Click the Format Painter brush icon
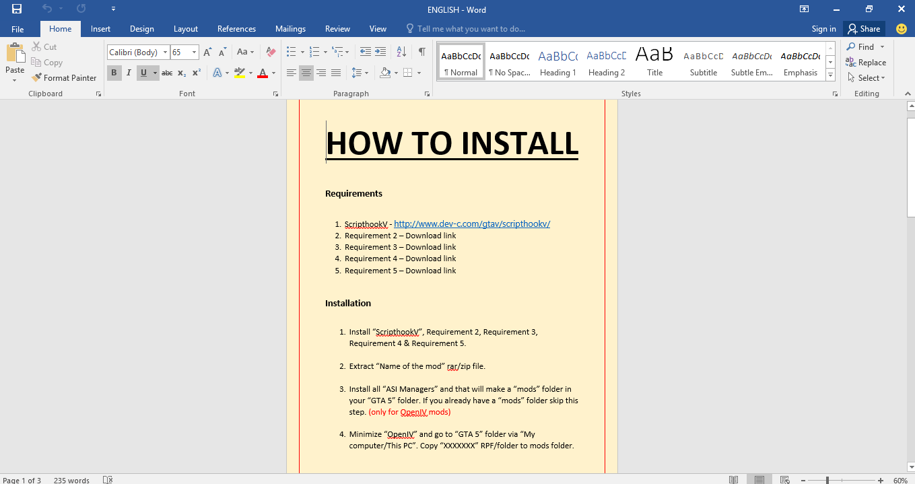This screenshot has height=484, width=915. point(37,78)
